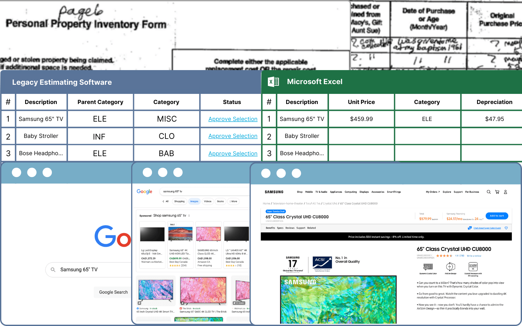
Task: Open the sponsored section three-dot menu
Action: coord(189,215)
